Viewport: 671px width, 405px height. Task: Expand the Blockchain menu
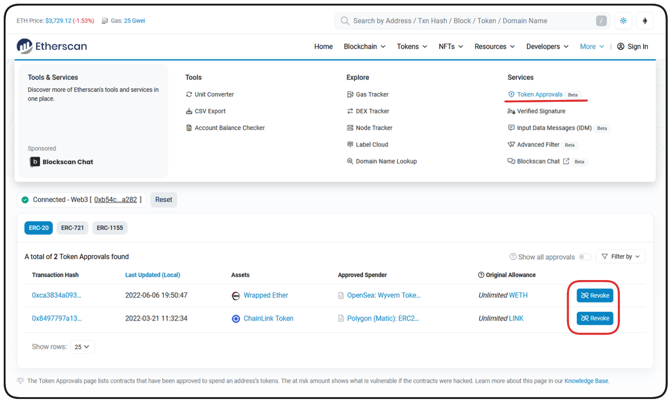click(364, 46)
